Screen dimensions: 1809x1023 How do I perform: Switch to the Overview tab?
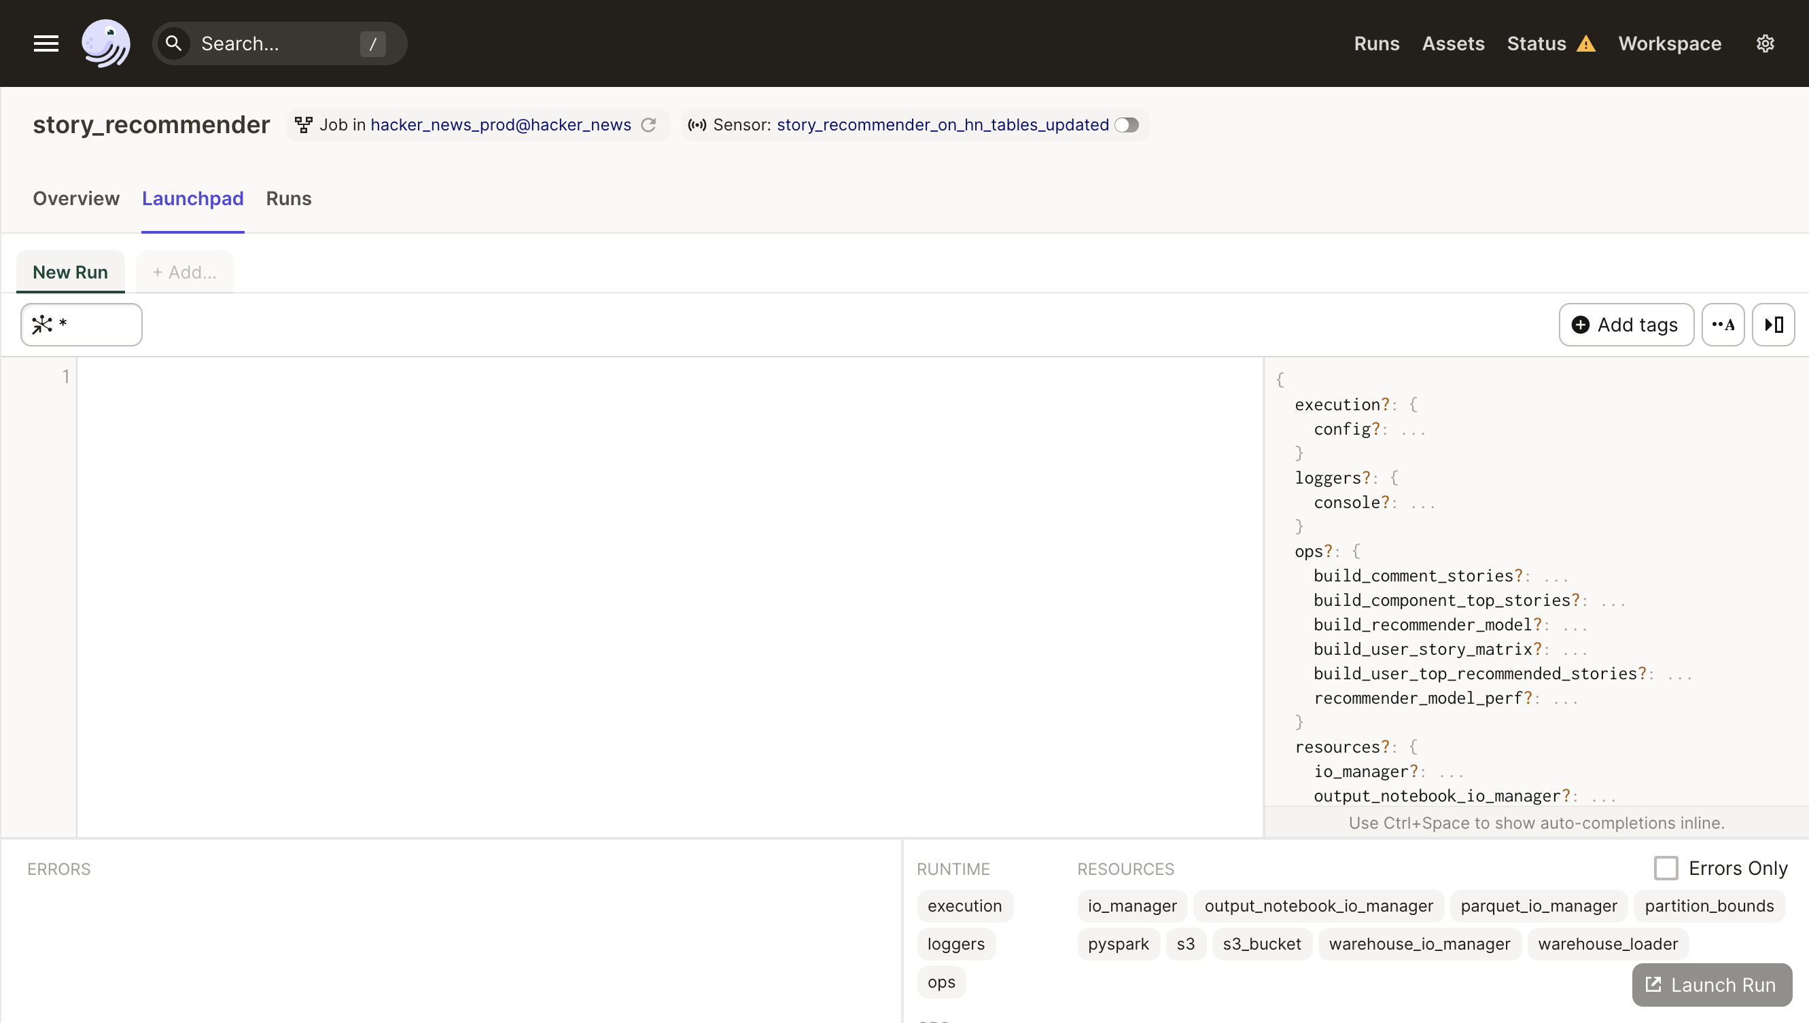[x=76, y=199]
